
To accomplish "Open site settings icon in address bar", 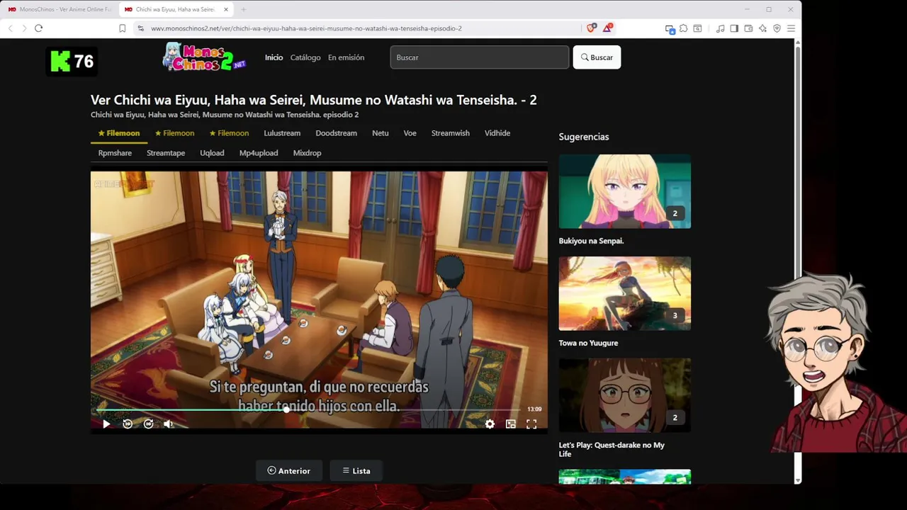I will coord(140,28).
